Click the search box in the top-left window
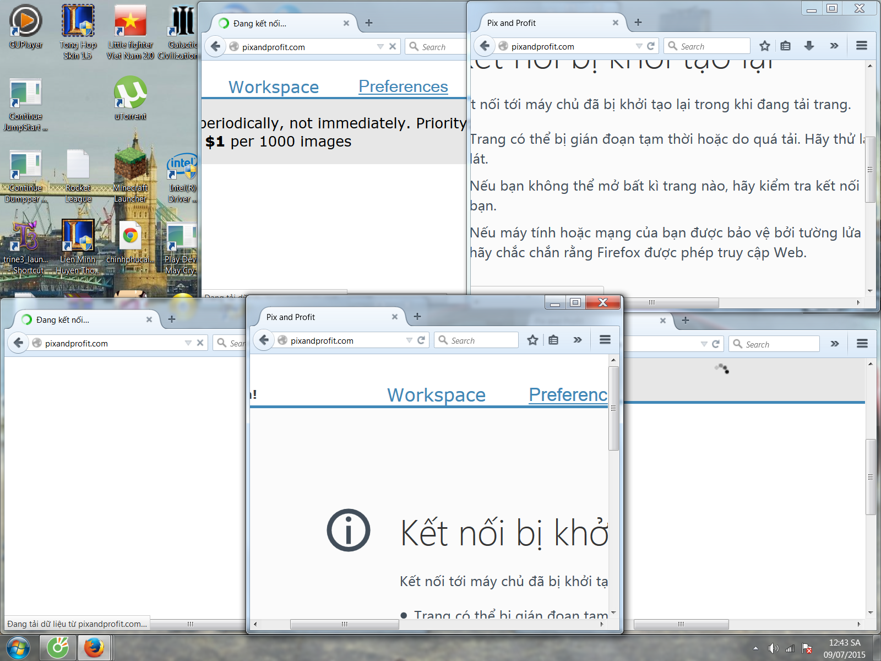The image size is (881, 661). [x=436, y=47]
